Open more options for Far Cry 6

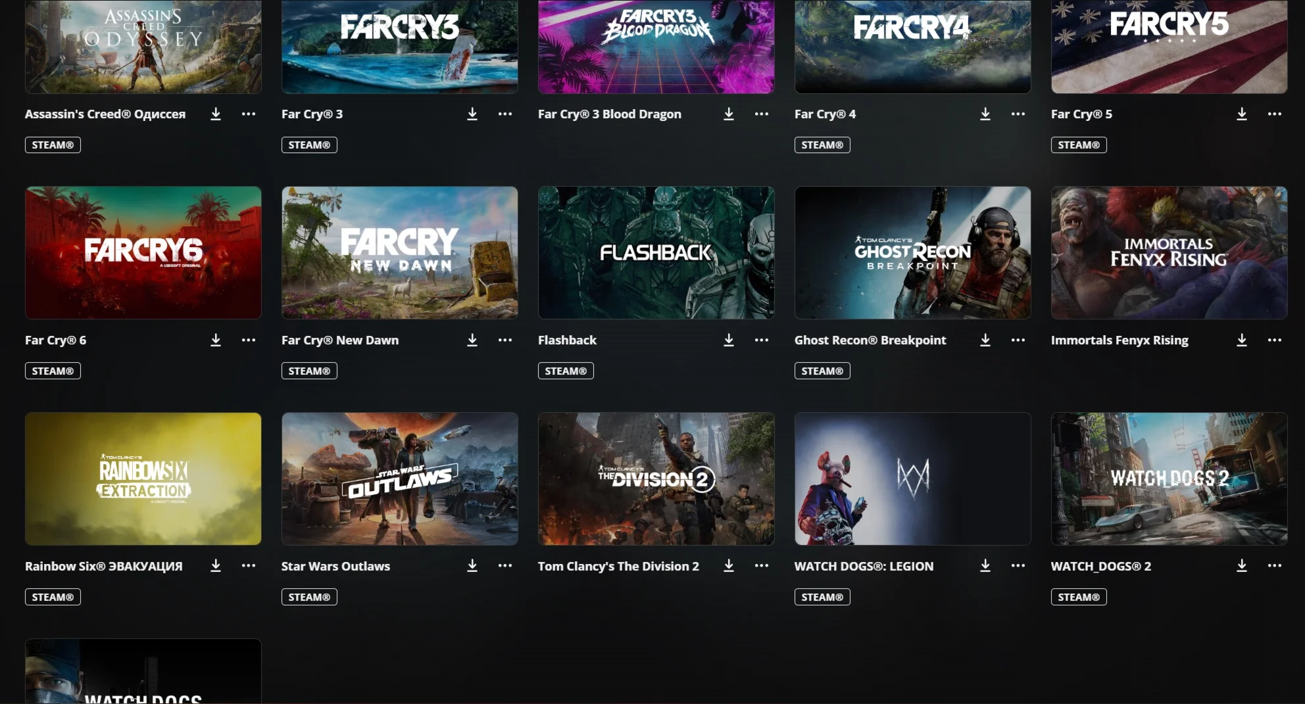pos(249,340)
